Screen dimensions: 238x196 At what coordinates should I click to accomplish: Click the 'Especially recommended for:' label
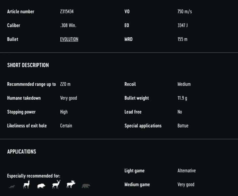coord(34,176)
